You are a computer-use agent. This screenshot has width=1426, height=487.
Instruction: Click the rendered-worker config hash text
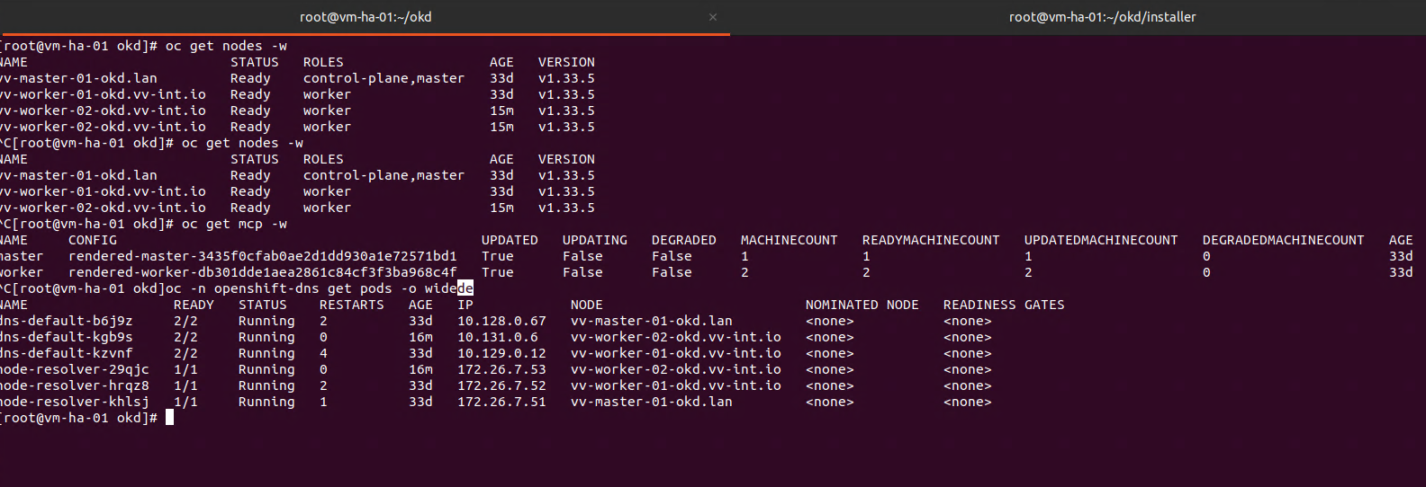[x=262, y=272]
